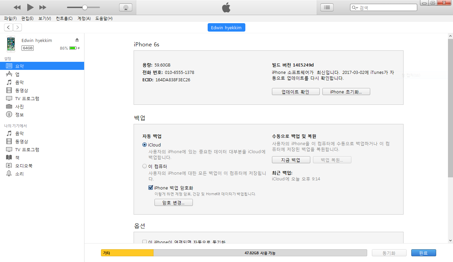The image size is (453, 262).
Task: Open the 파일(F) menu
Action: 10,18
